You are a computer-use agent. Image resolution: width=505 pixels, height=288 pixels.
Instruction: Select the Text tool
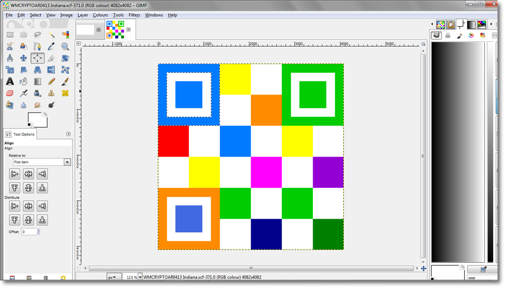pos(10,81)
